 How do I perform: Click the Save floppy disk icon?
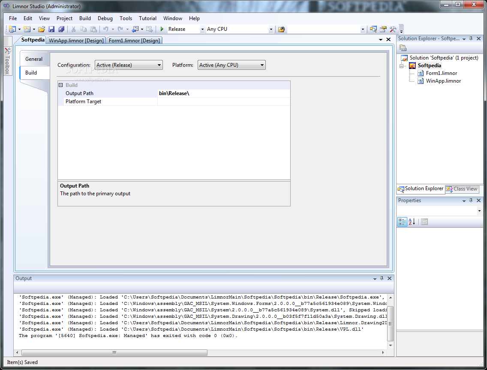tap(51, 29)
